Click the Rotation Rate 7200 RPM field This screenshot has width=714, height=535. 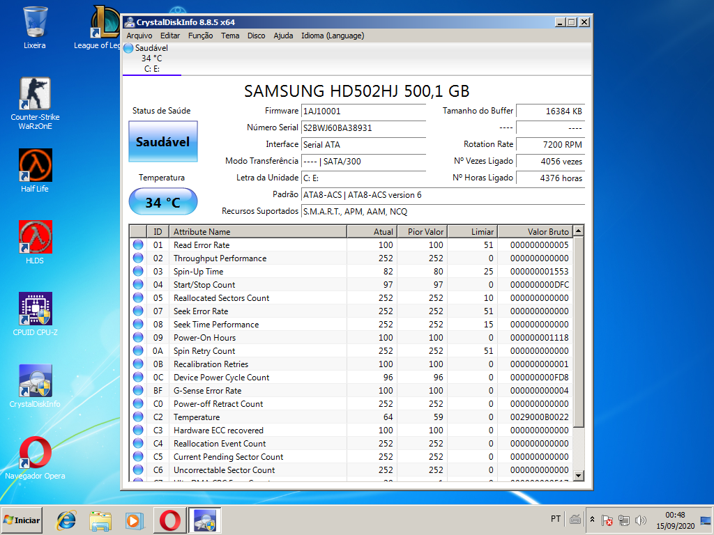click(550, 145)
